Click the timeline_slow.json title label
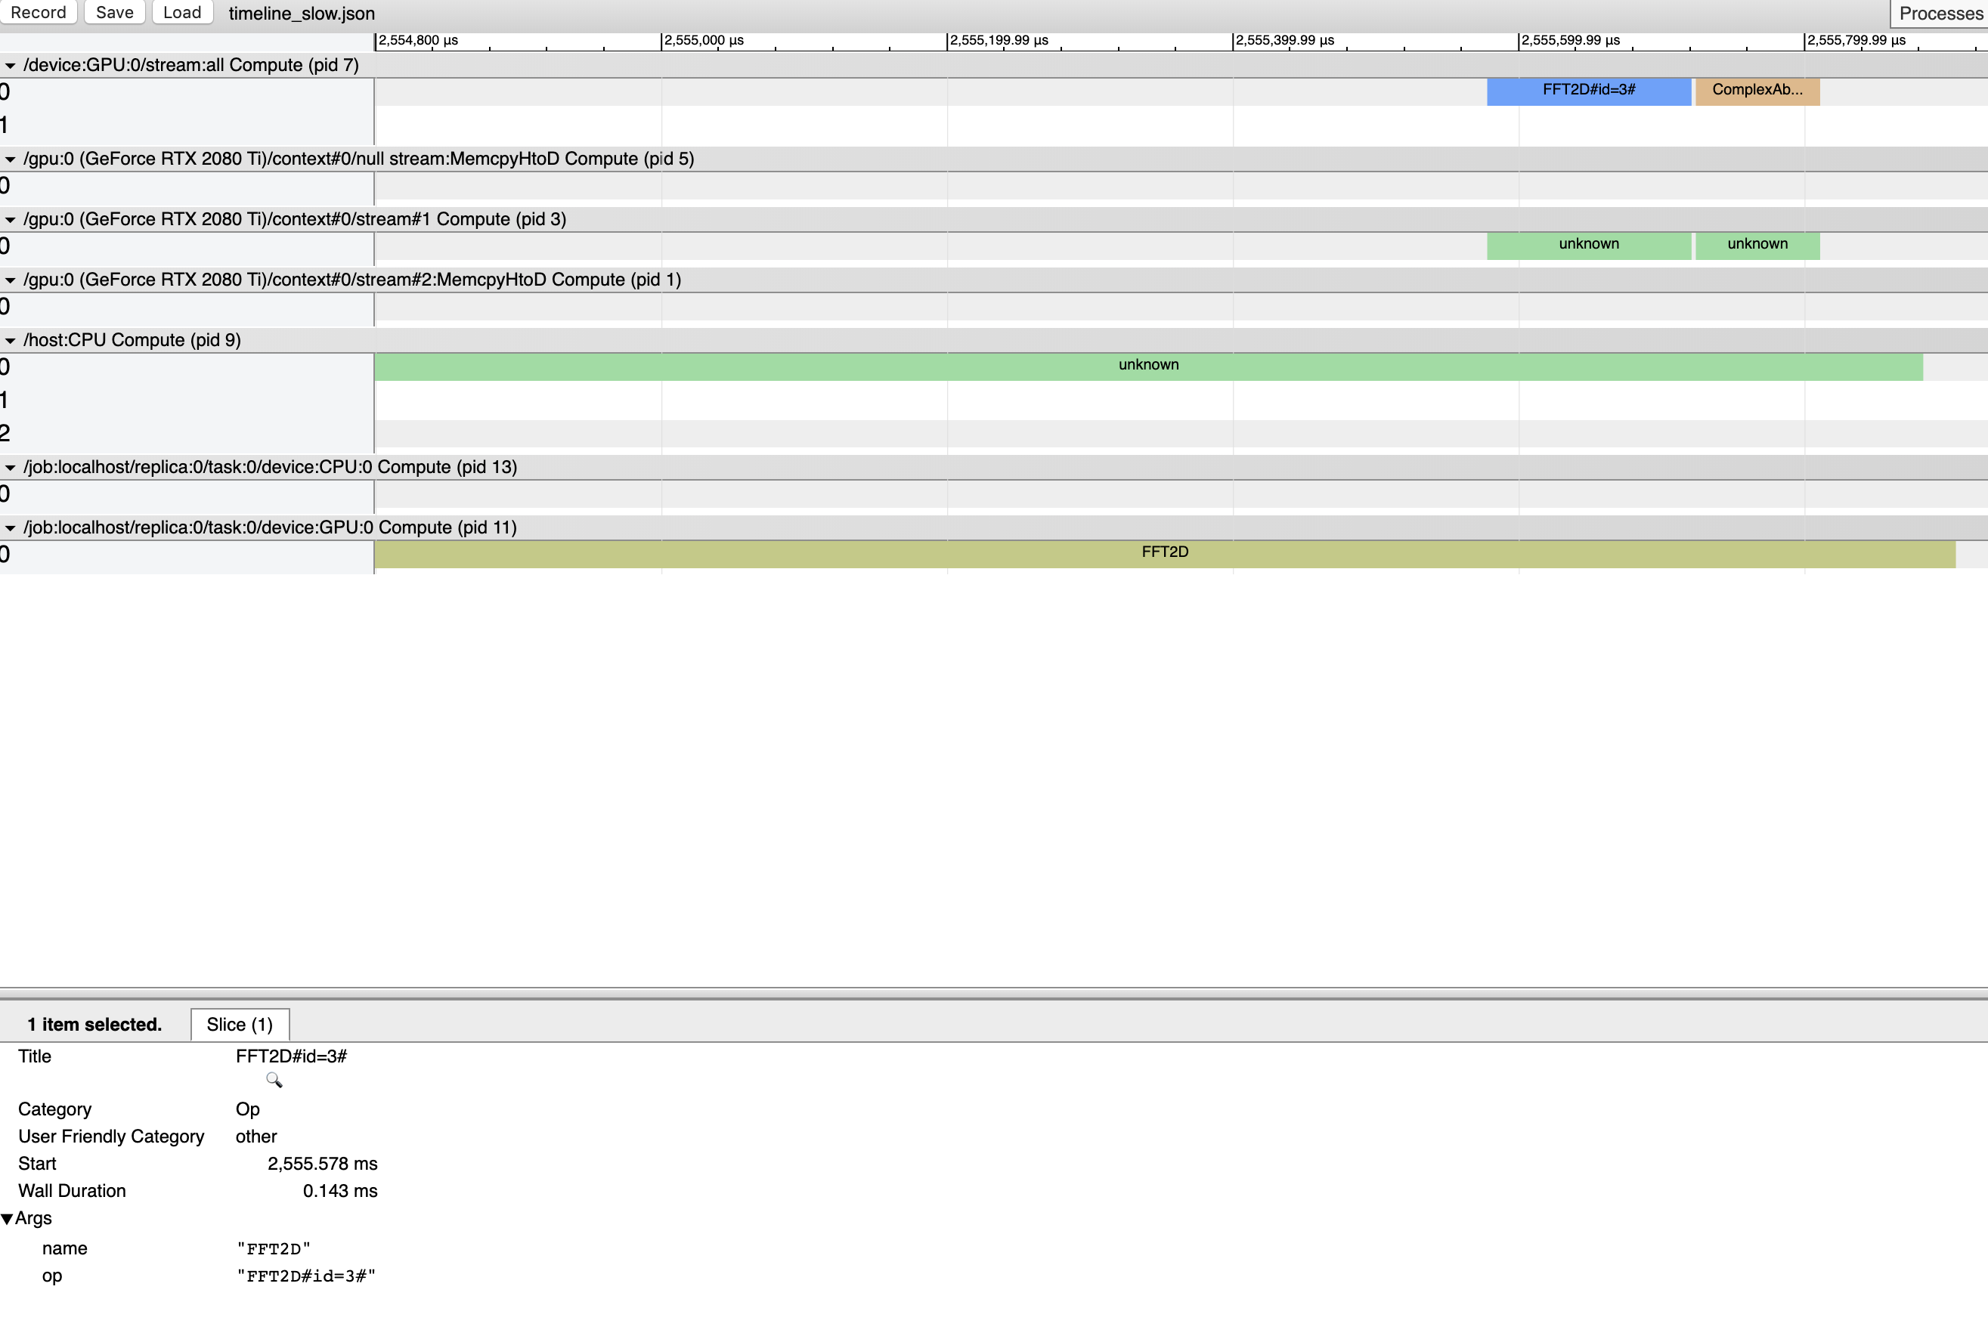The width and height of the screenshot is (1988, 1336). coord(301,13)
